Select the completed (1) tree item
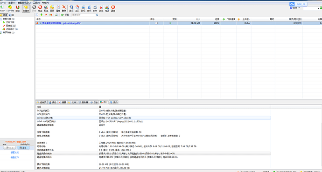This screenshot has height=172, width=322. pos(9,26)
